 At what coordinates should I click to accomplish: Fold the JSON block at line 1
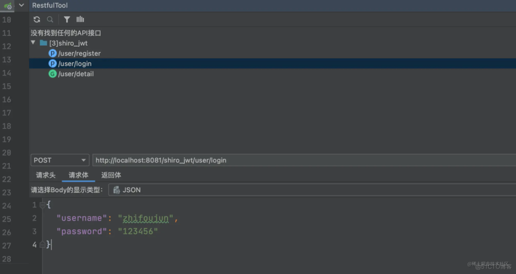click(42, 205)
